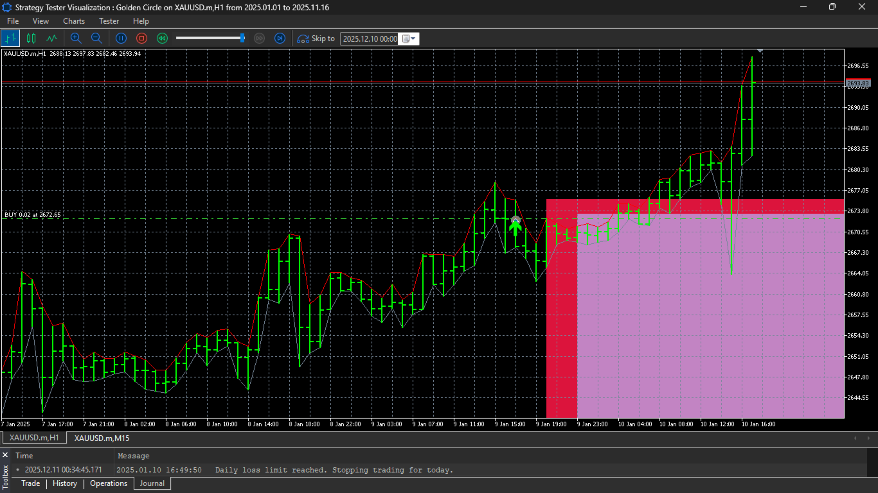
Task: Step forward one bar
Action: point(280,39)
